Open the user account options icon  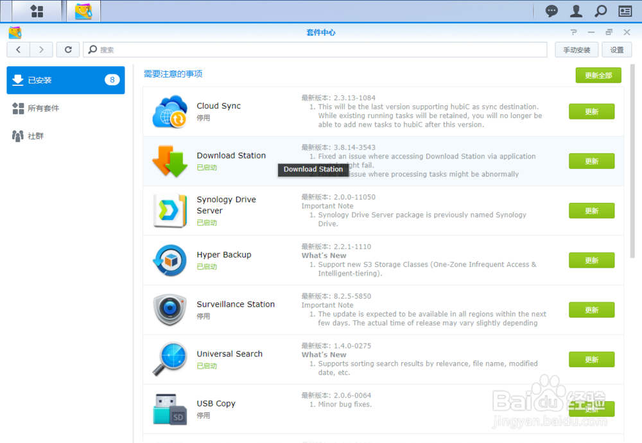[x=576, y=11]
